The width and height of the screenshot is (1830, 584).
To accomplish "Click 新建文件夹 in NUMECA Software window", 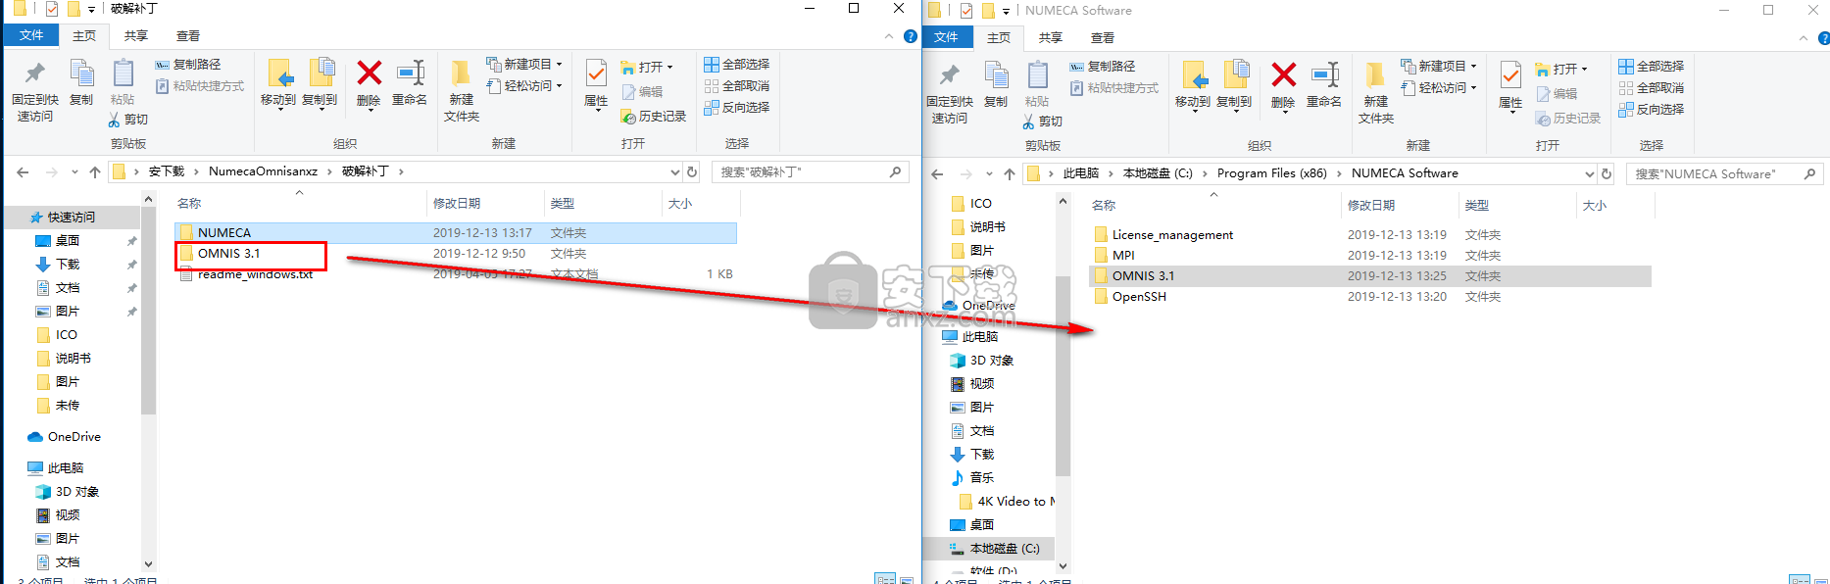I will point(1376,93).
